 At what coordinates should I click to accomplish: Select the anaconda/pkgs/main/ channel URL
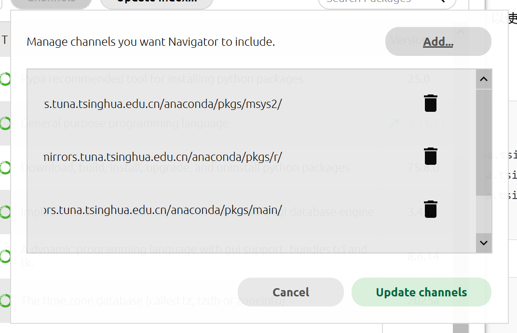pyautogui.click(x=162, y=210)
